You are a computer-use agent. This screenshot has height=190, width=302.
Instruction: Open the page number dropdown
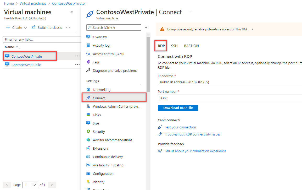click(30, 185)
